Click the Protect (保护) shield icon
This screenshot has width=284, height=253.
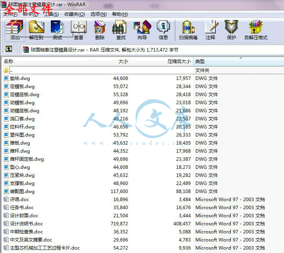[x=231, y=30]
